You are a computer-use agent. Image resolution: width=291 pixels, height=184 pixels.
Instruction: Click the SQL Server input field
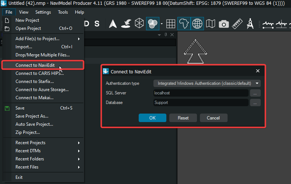point(201,93)
